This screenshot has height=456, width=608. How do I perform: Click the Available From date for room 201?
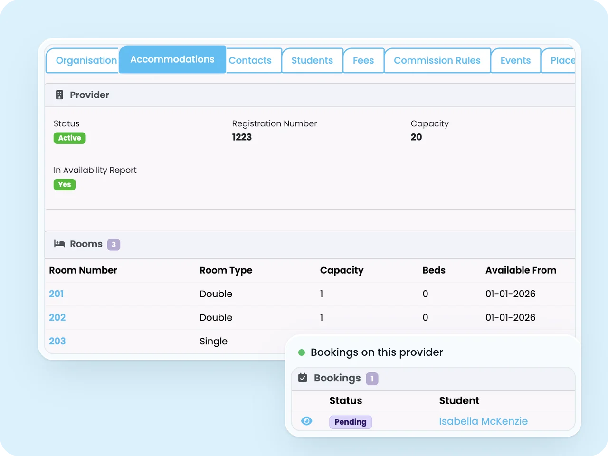tap(510, 294)
